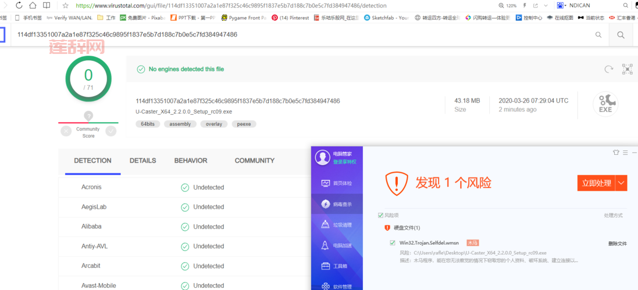This screenshot has height=290, width=638.
Task: Open the Verify WAN/LAN bookmark
Action: pyautogui.click(x=70, y=18)
